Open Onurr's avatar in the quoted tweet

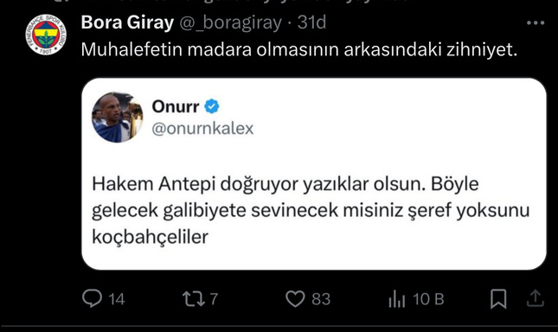pyautogui.click(x=118, y=118)
